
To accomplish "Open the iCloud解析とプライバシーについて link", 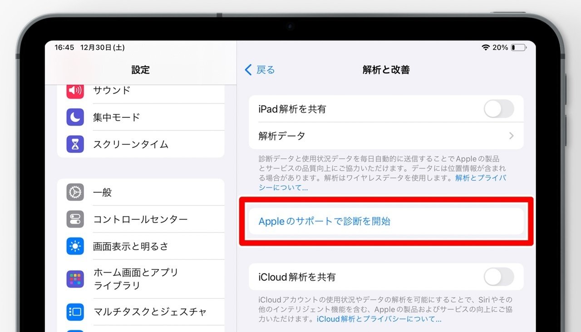I will (379, 319).
